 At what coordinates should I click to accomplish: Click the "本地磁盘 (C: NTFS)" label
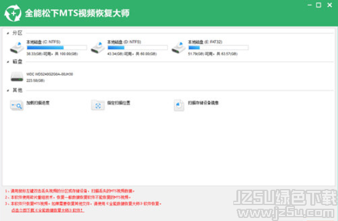pos(43,42)
